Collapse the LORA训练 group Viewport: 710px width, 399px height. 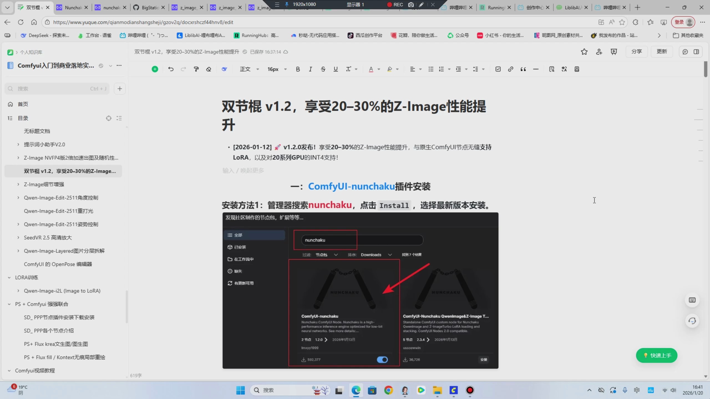tap(9, 277)
